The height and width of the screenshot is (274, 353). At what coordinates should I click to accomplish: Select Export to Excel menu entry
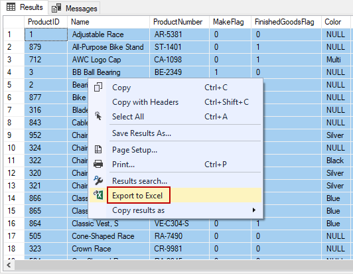click(175, 196)
